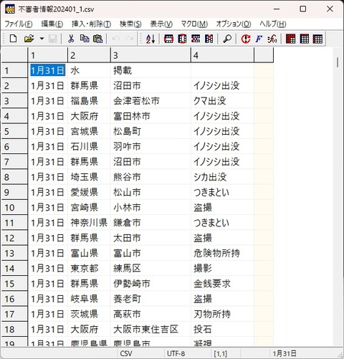Click the vertical scrollbar thumb
344x359 pixels.
click(338, 62)
